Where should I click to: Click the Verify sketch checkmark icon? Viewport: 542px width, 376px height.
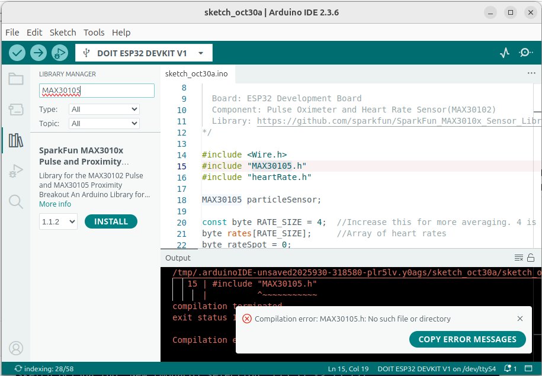(x=17, y=53)
